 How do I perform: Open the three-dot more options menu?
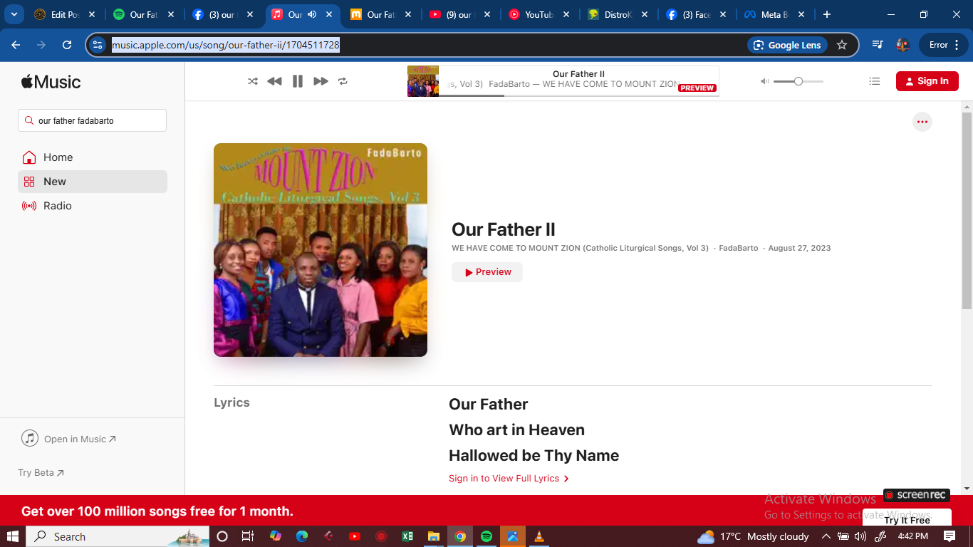coord(922,122)
